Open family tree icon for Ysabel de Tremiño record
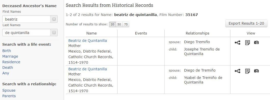 point(237,71)
